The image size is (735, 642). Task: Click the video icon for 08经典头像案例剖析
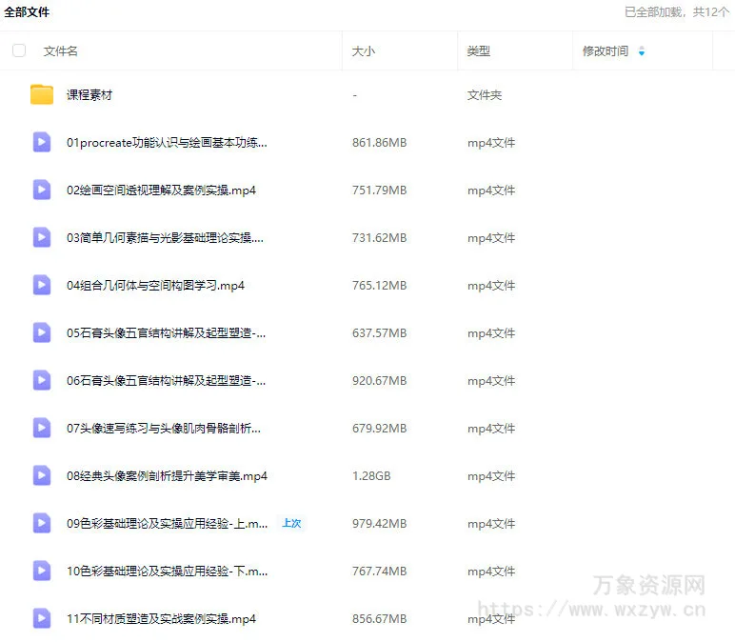42,475
